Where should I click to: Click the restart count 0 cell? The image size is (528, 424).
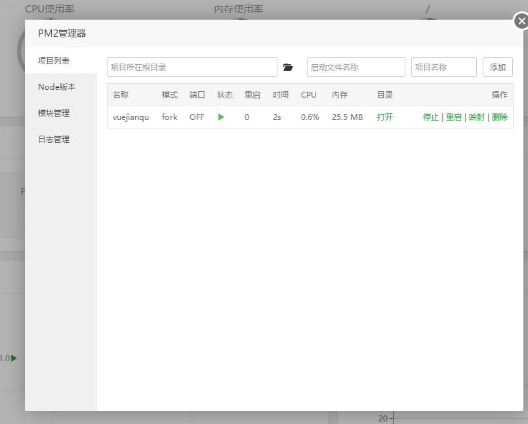click(247, 117)
